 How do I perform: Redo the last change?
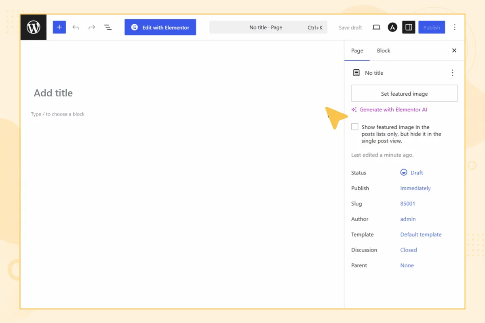92,27
